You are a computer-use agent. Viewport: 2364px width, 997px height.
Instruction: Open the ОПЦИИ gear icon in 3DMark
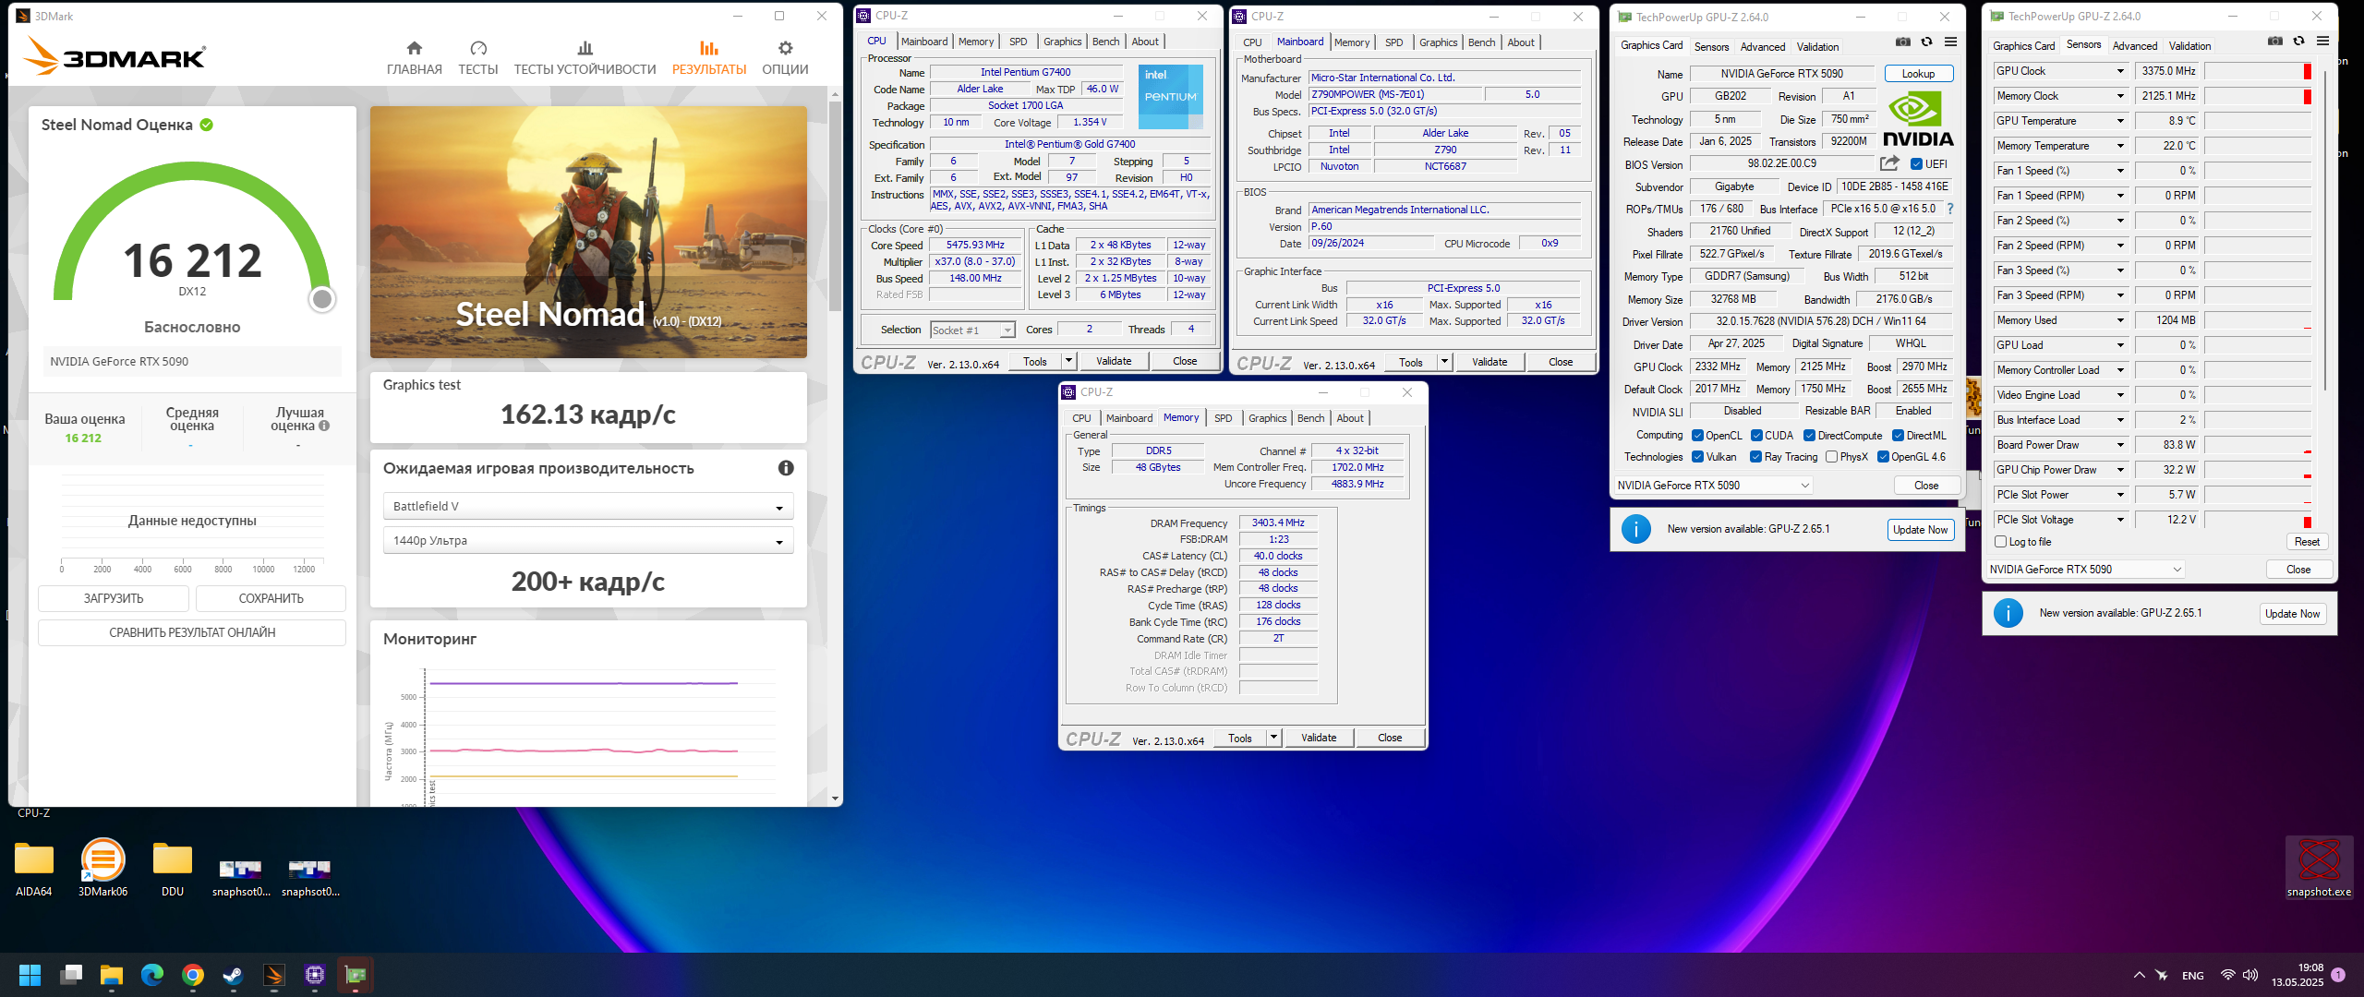coord(785,48)
